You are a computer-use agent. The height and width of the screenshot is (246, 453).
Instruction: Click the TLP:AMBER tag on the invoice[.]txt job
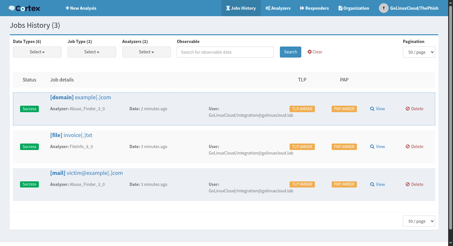click(x=302, y=147)
